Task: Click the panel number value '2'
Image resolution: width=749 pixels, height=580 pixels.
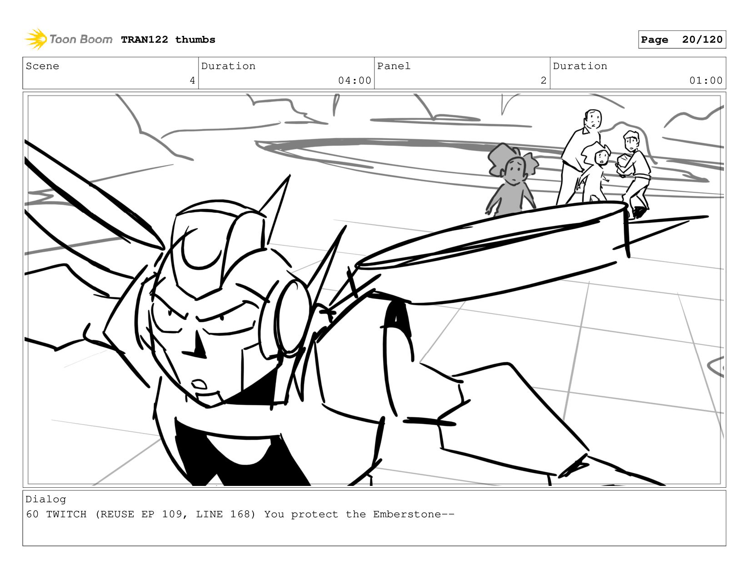Action: pyautogui.click(x=543, y=80)
